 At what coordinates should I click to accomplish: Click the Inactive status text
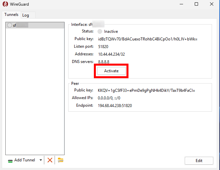pos(111,31)
